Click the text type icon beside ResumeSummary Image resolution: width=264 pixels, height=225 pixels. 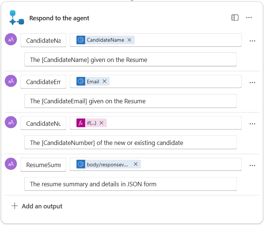[x=11, y=164]
